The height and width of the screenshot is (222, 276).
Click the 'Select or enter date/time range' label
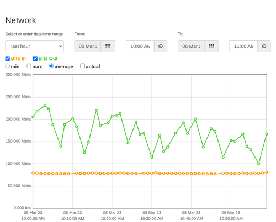pyautogui.click(x=34, y=34)
